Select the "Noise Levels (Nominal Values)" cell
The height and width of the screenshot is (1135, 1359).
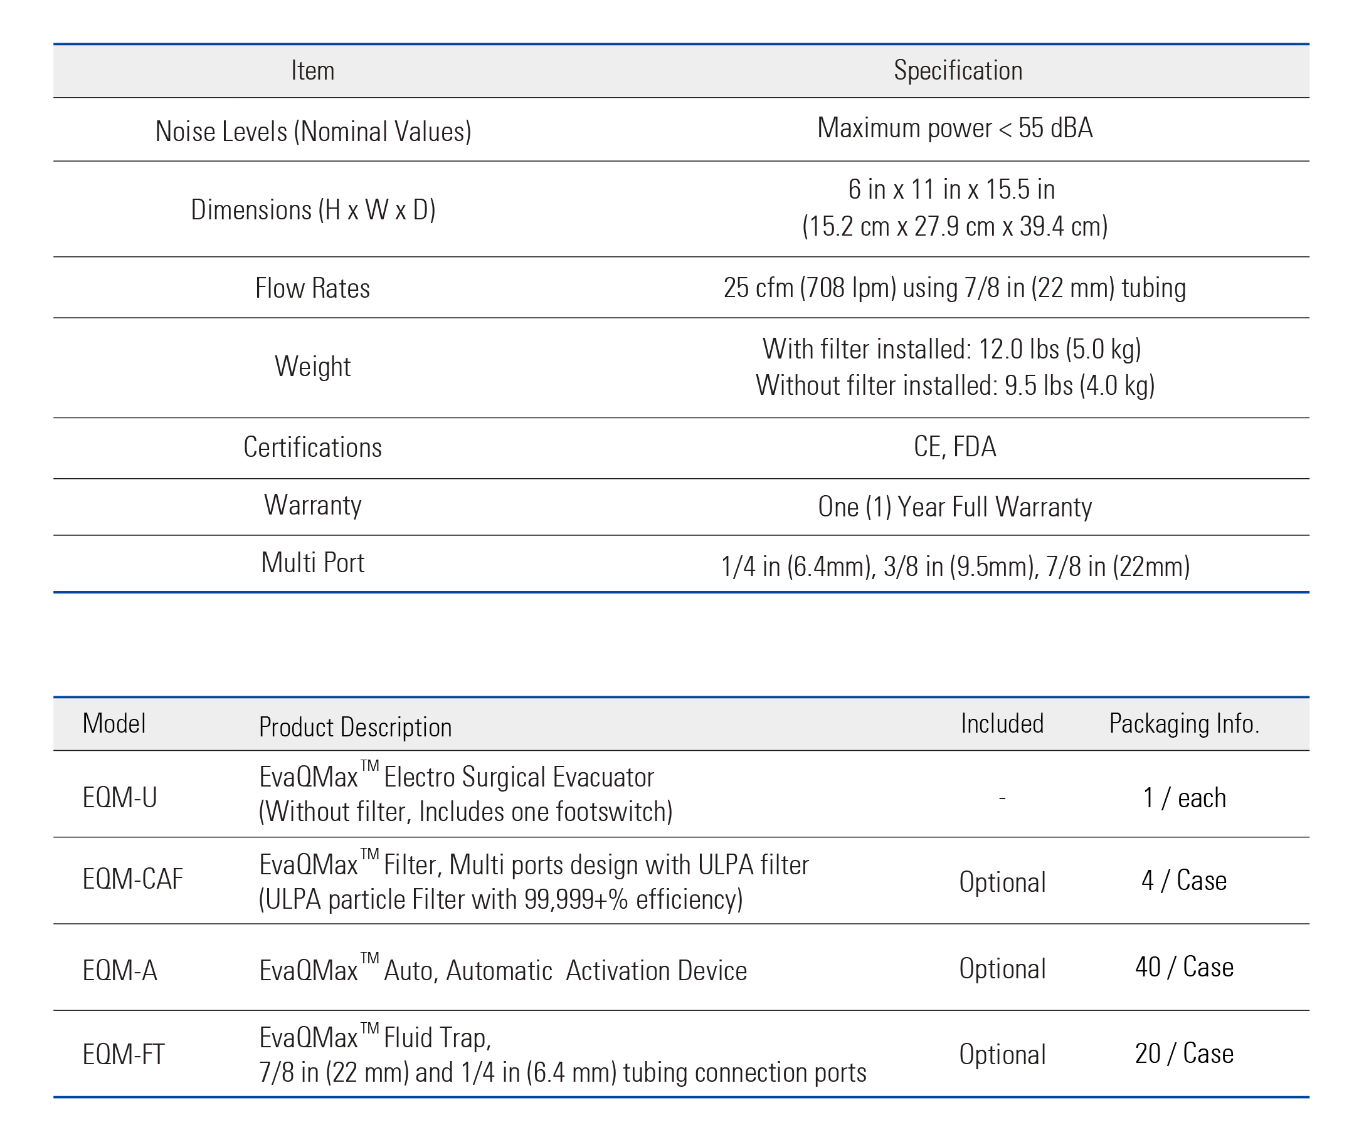[313, 131]
